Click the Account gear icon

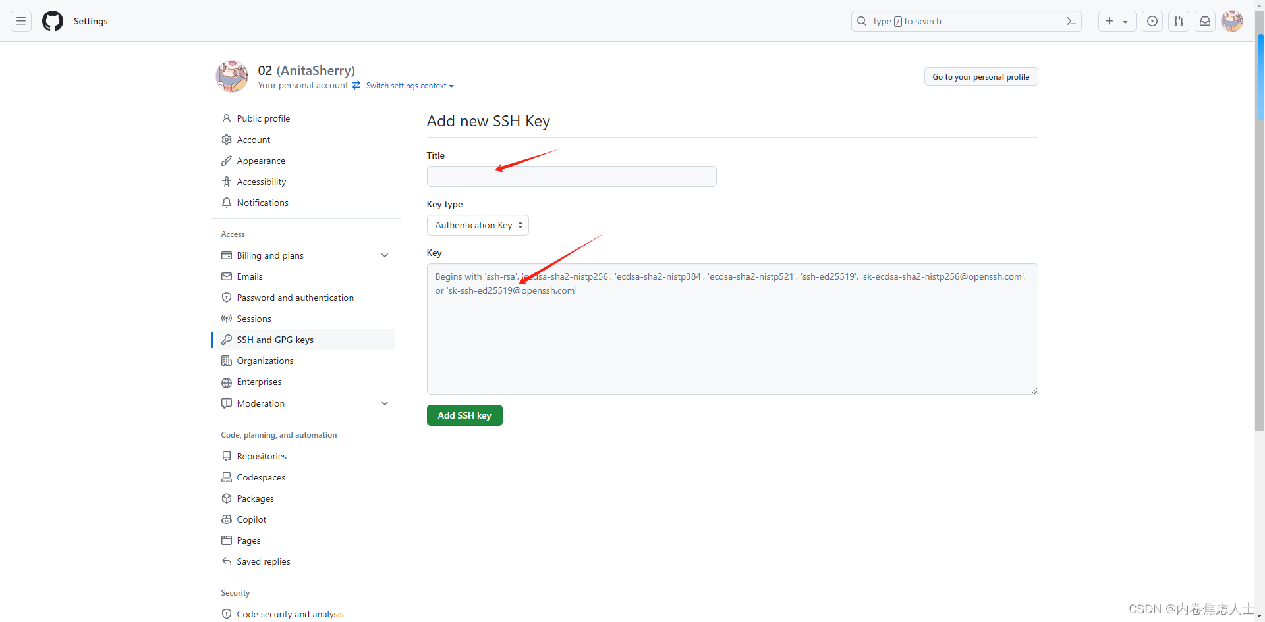pyautogui.click(x=227, y=140)
